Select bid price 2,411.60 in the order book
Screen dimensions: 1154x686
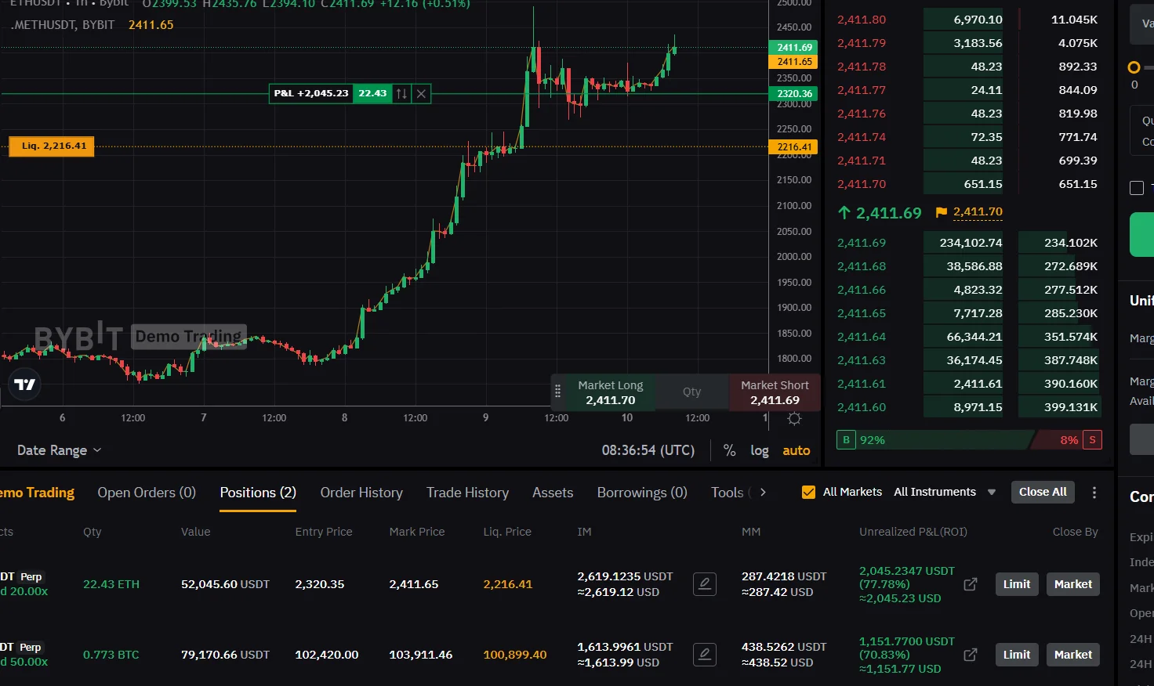(862, 407)
